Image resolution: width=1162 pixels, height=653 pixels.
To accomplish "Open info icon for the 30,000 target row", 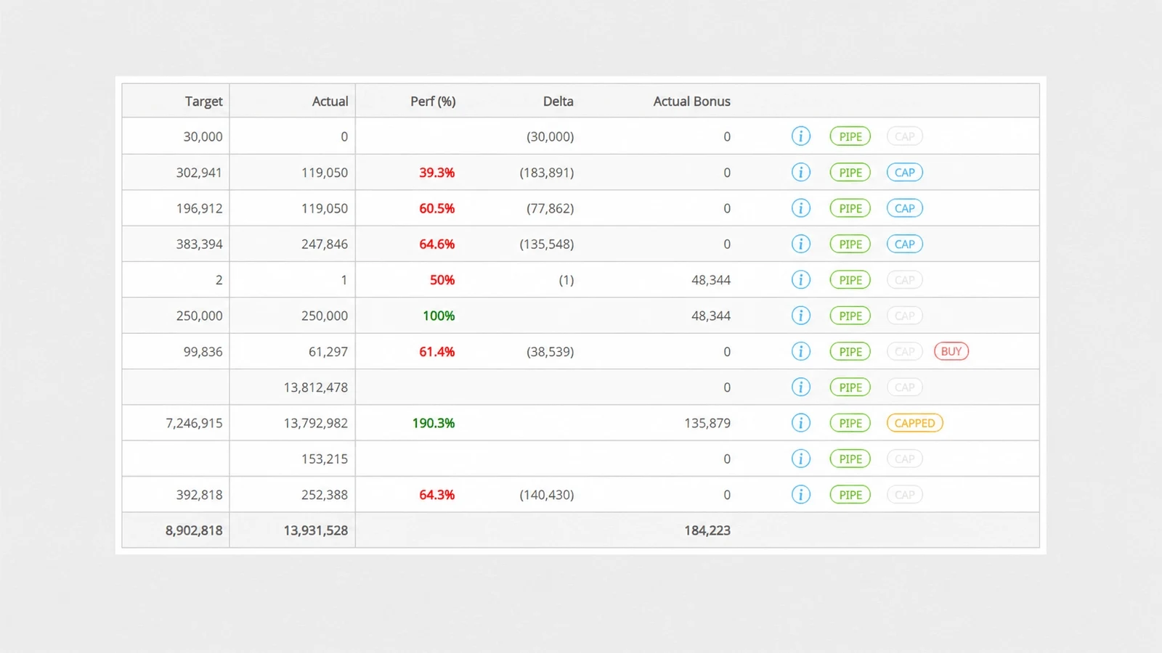I will tap(800, 136).
